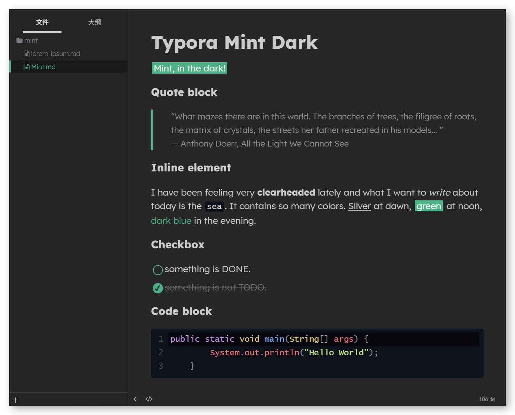The height and width of the screenshot is (415, 515).
Task: Click the Anthony Doerr quote attribution line
Action: click(x=260, y=144)
